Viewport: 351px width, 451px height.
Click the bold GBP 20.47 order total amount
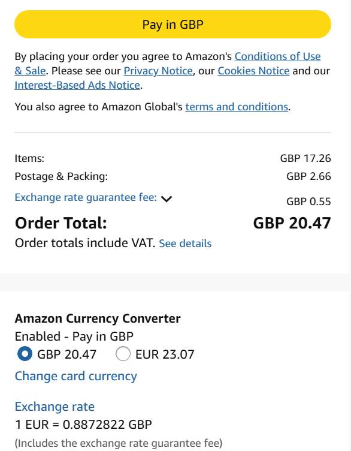pos(292,223)
